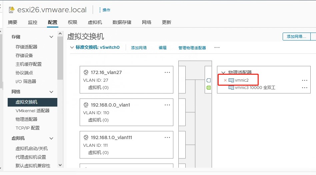316x175 pixels.
Task: Click the 管理物理适配器 link
Action: (192, 48)
